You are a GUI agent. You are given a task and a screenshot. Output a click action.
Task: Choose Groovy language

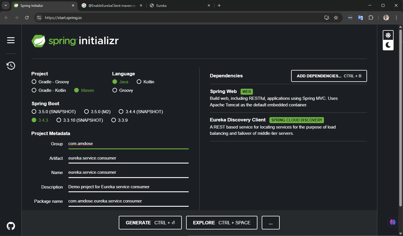click(123, 90)
